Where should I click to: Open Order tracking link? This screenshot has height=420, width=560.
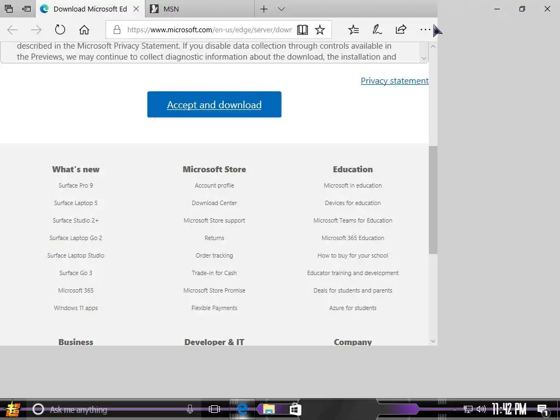click(x=214, y=255)
